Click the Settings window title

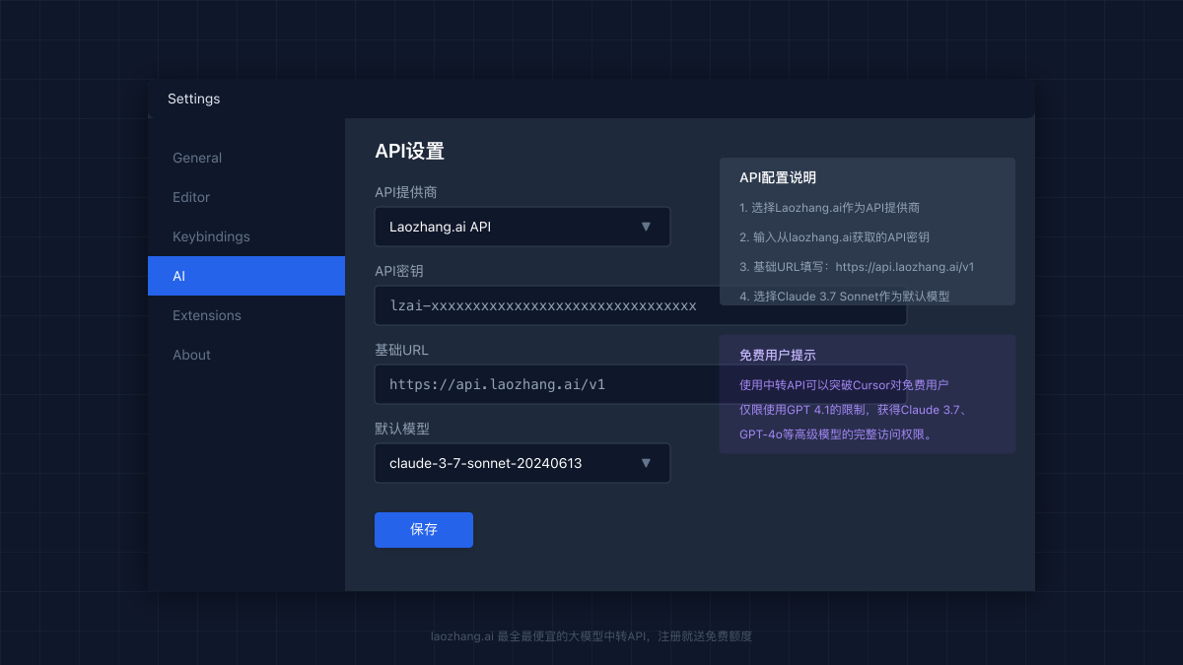pos(194,99)
